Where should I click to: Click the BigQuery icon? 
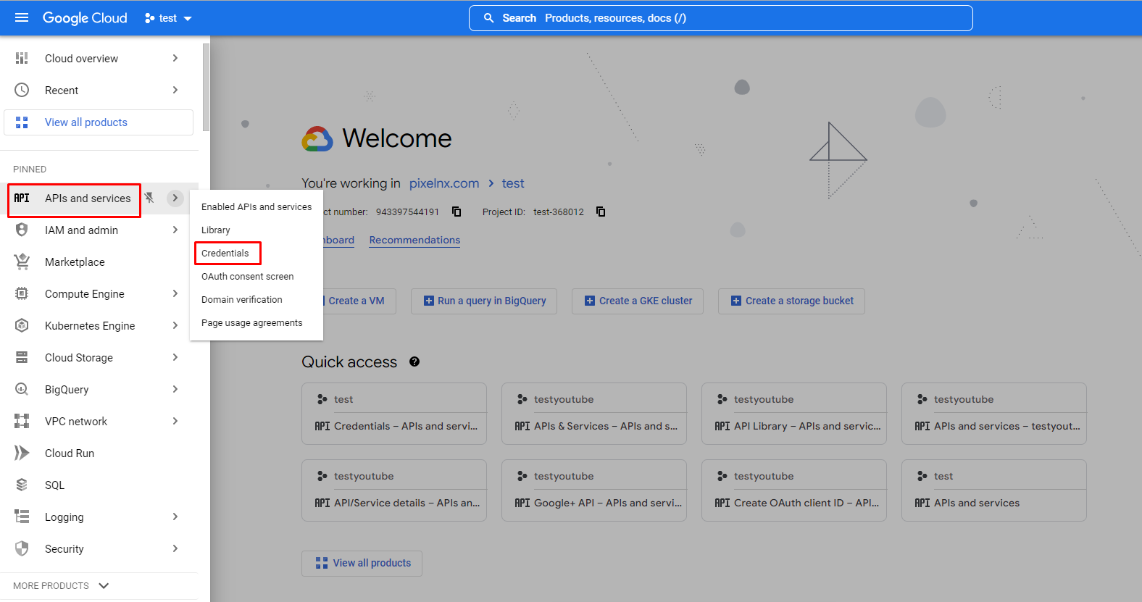click(x=22, y=389)
